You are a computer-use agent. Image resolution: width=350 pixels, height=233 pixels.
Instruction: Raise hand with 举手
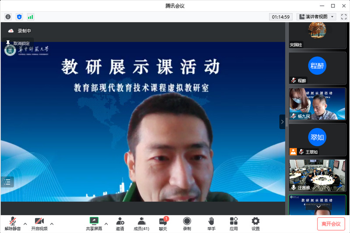tap(211, 223)
